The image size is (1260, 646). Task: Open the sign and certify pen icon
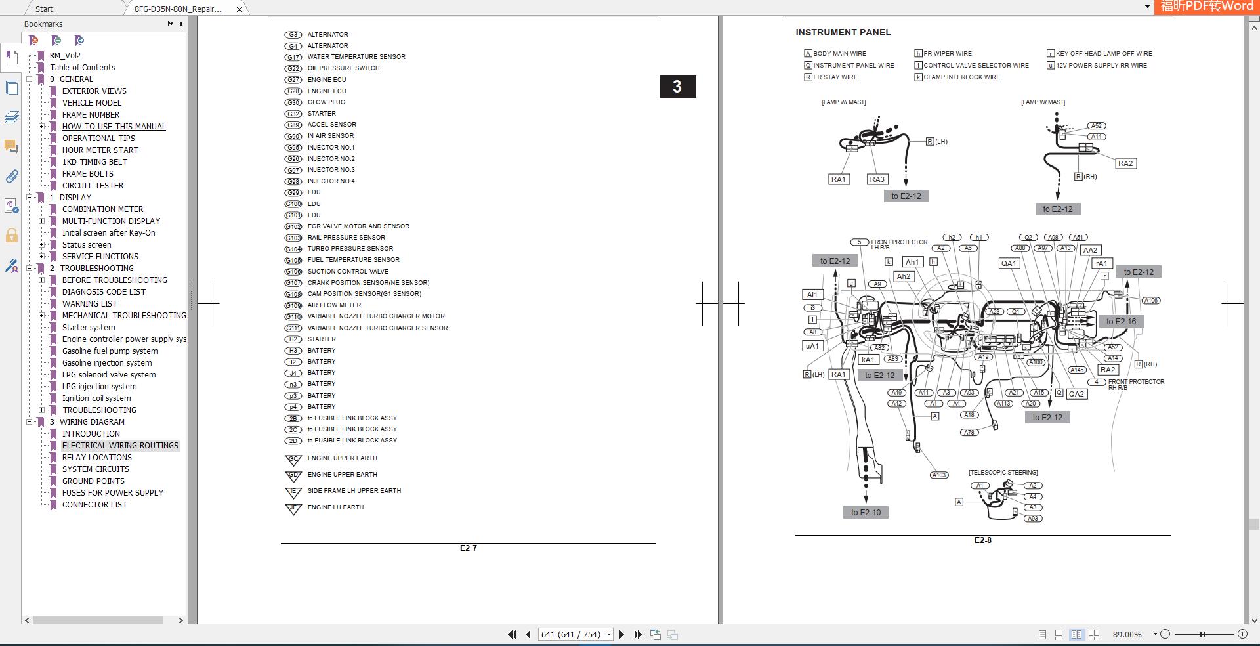click(11, 265)
